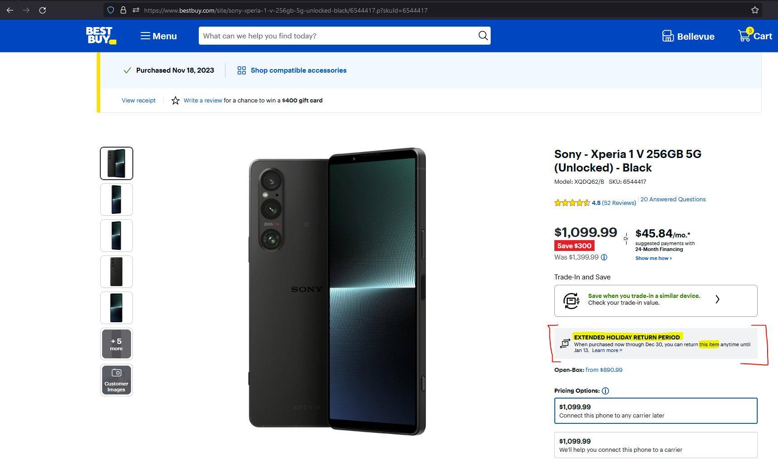778x464 pixels.
Task: Show the '+5 more' product images
Action: point(116,343)
